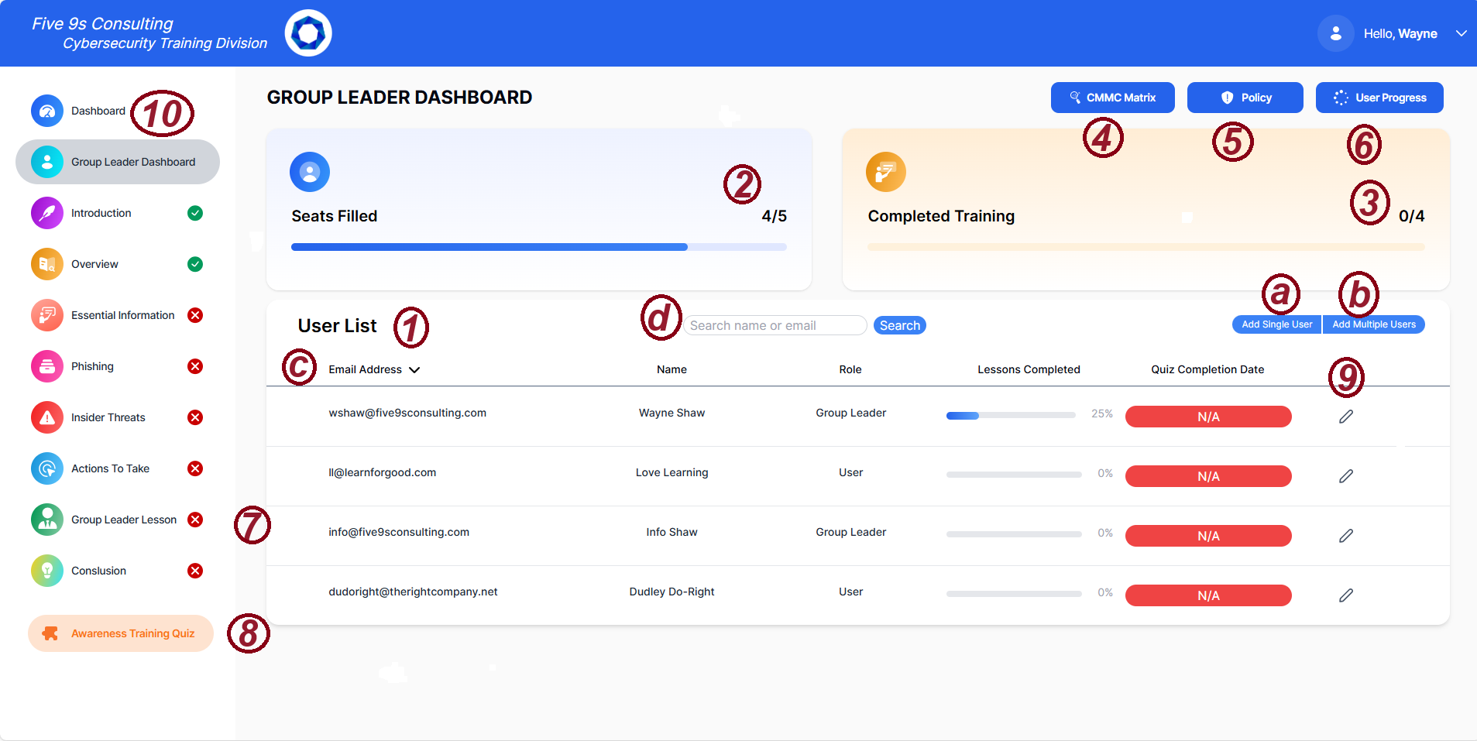Screen dimensions: 1477x741
Task: Click the Policy button
Action: pyautogui.click(x=1245, y=98)
